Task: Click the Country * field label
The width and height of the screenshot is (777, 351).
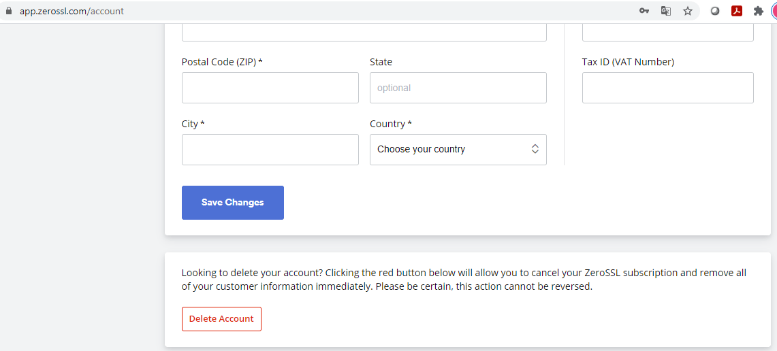Action: (x=390, y=124)
